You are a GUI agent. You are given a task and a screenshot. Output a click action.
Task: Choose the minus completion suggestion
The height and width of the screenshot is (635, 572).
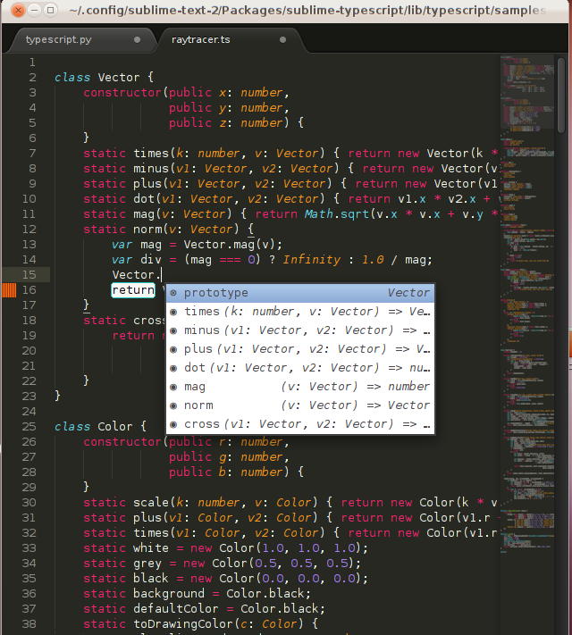300,330
